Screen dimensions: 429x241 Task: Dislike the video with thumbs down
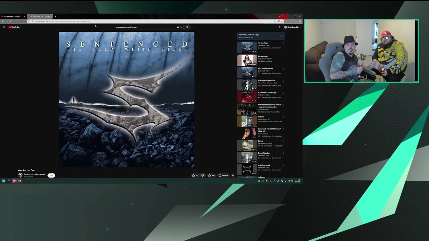pyautogui.click(x=202, y=175)
